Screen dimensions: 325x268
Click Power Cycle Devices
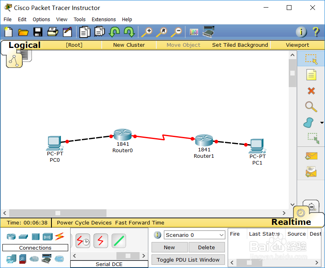coord(84,222)
